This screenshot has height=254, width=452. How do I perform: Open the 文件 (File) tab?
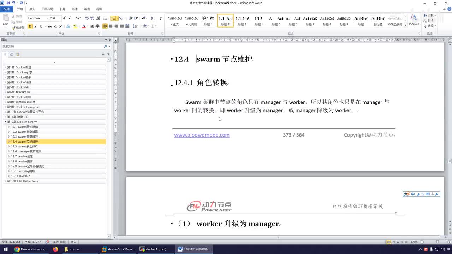(x=6, y=9)
